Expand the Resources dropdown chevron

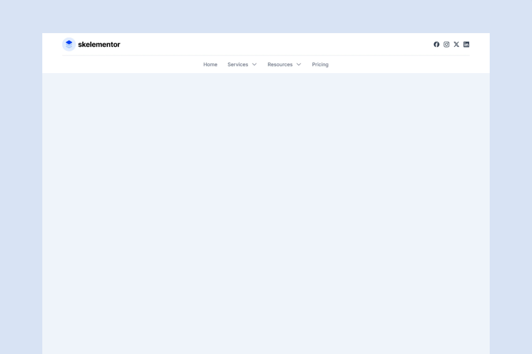click(299, 65)
